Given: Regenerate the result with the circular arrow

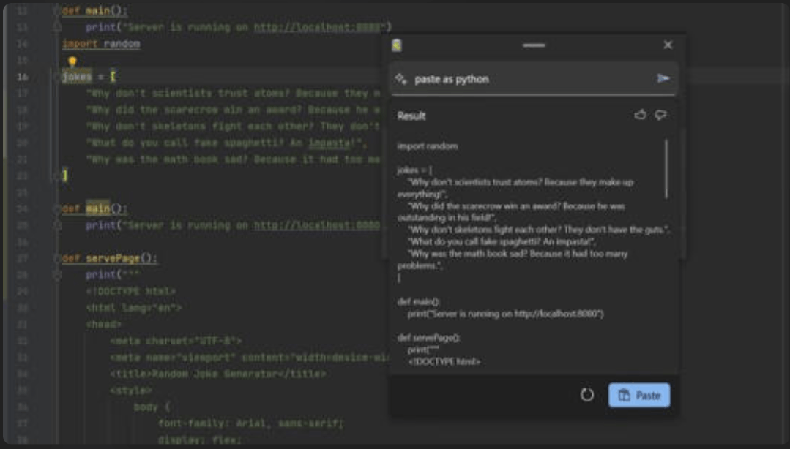Looking at the screenshot, I should click(587, 395).
